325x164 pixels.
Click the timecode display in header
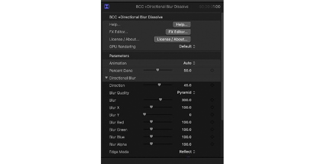click(210, 7)
